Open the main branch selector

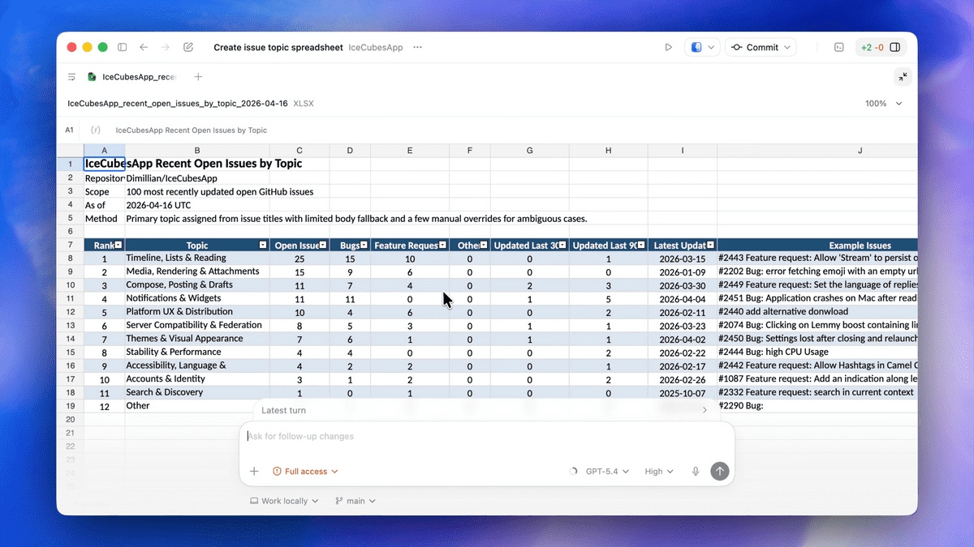click(x=356, y=501)
